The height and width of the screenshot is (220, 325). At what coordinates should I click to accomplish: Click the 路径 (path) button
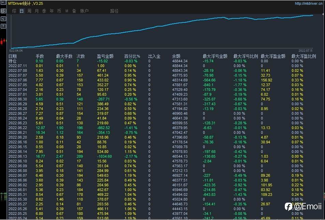(x=114, y=11)
